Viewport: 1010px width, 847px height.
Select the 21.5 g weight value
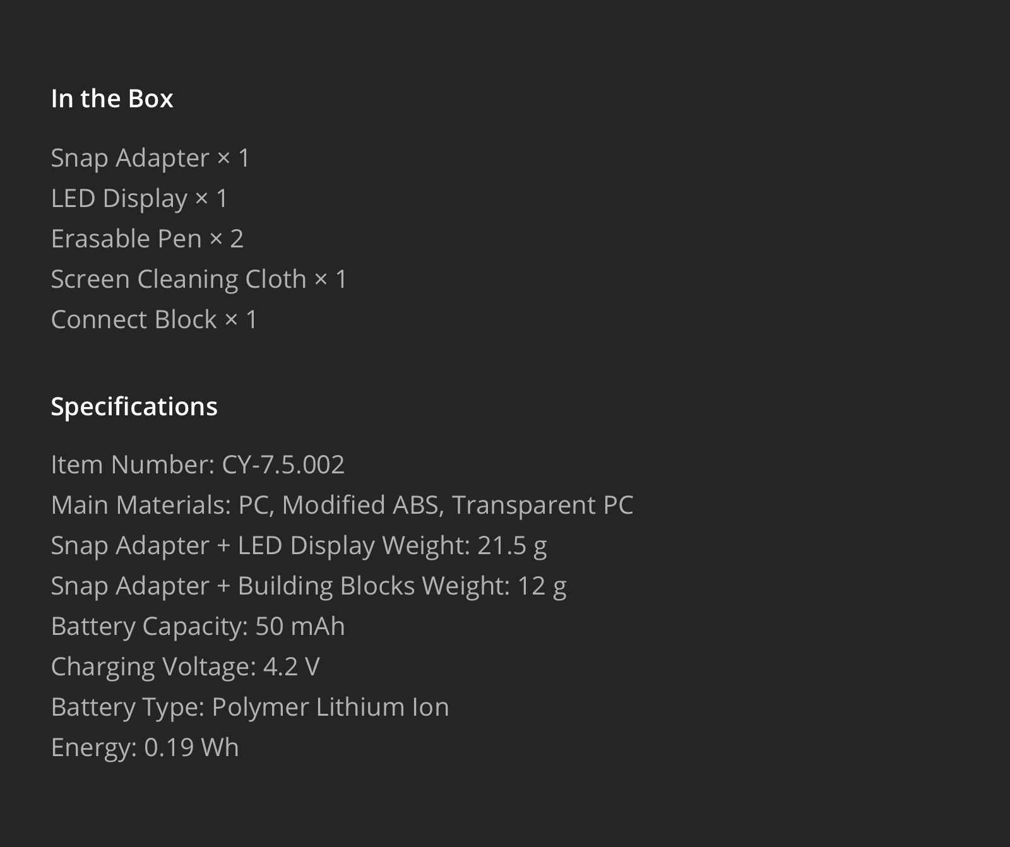click(512, 545)
